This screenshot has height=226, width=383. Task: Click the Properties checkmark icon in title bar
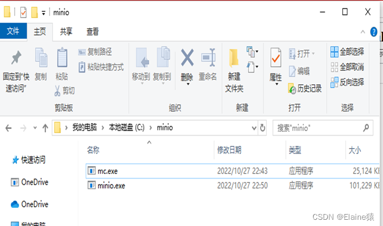coord(23,12)
